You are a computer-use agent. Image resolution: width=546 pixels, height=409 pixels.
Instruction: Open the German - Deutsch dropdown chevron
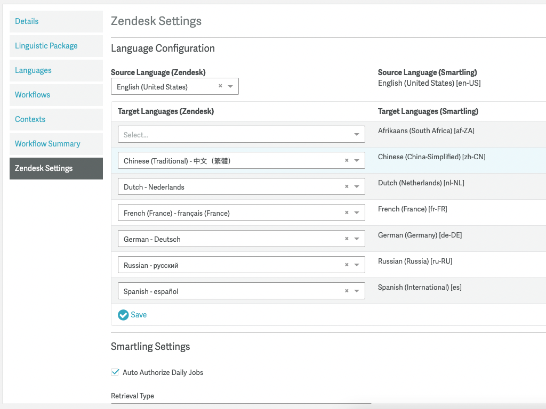point(358,239)
